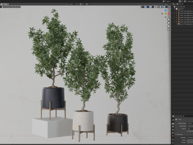Open the viewport shading options dropdown

tap(166, 7)
